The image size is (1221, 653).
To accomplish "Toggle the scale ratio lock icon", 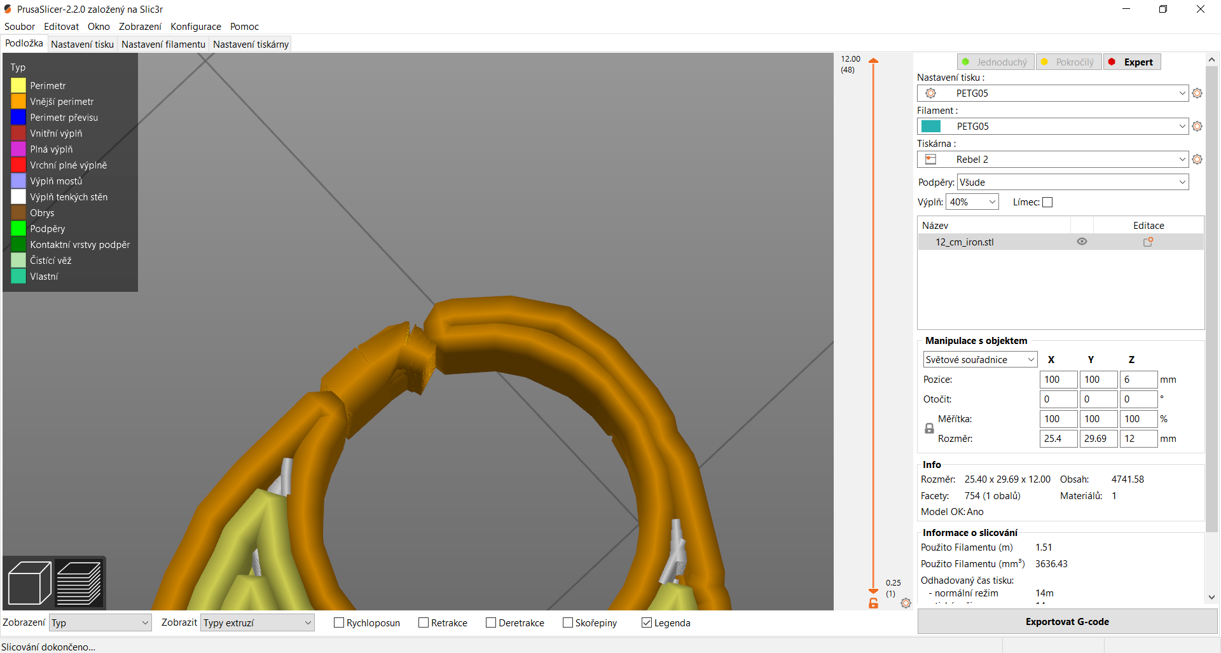I will coord(929,429).
